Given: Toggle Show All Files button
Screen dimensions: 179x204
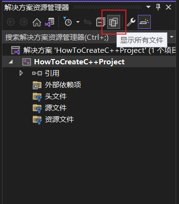Looking at the screenshot, I should [113, 22].
